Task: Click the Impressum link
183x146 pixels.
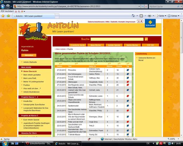Action: pos(131,22)
